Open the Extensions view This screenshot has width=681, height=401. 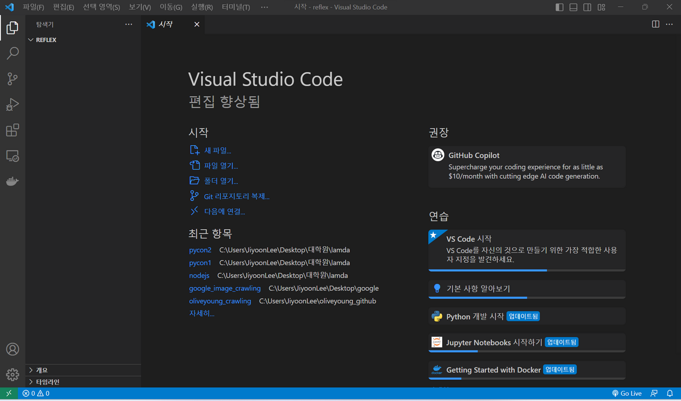pos(12,130)
